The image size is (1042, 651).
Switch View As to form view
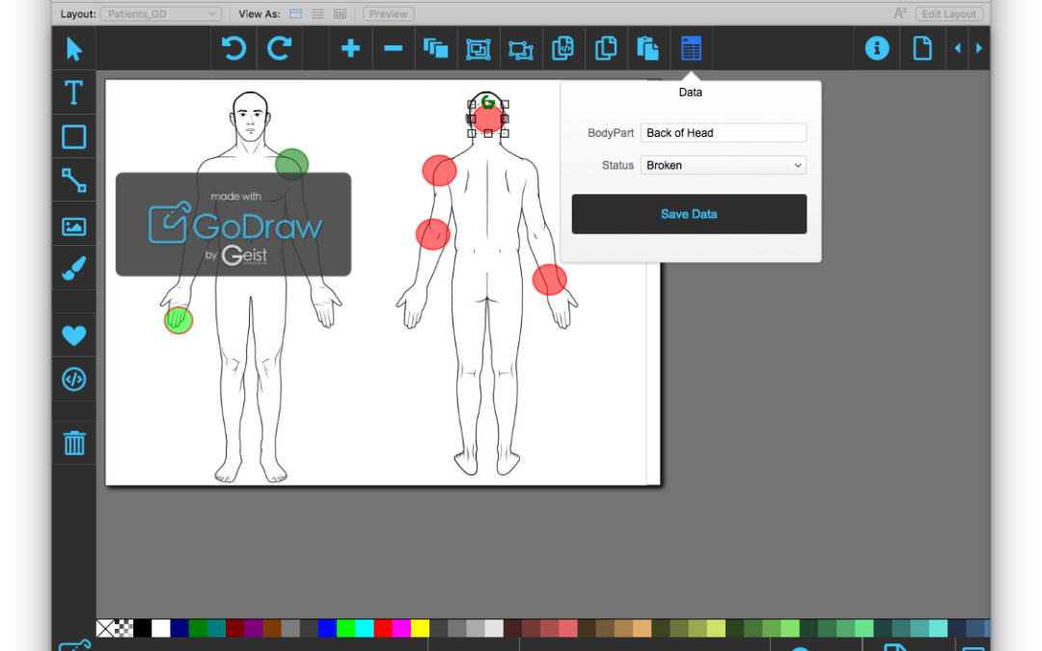[x=296, y=14]
